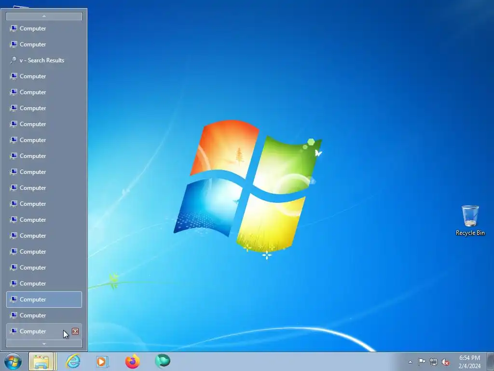This screenshot has height=371, width=494.
Task: Open the 'v - Search Results' window entry
Action: (x=44, y=60)
